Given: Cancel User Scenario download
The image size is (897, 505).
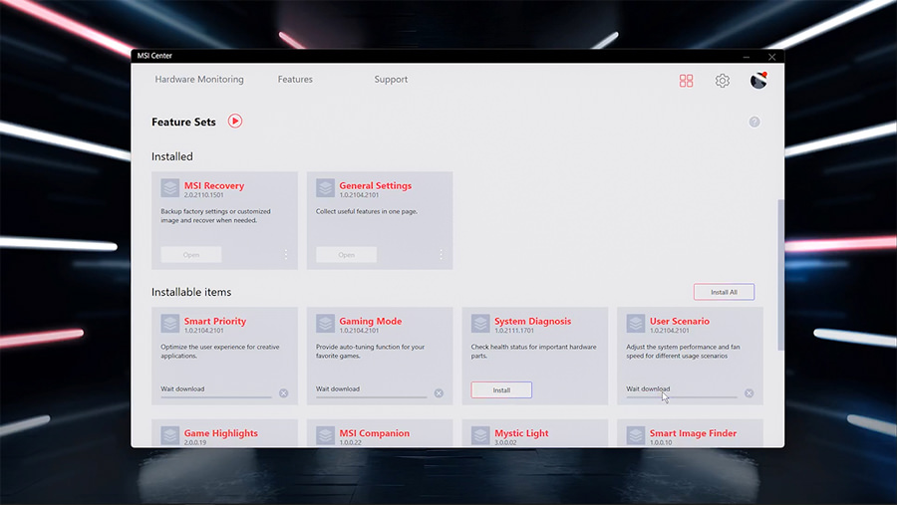Looking at the screenshot, I should point(748,393).
